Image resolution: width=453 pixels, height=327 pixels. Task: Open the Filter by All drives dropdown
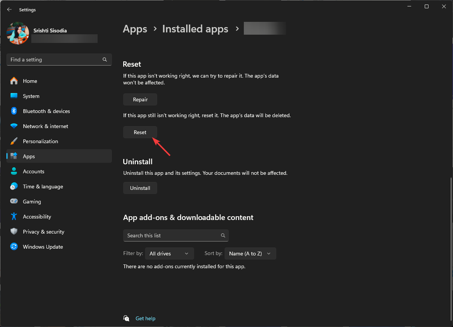169,254
